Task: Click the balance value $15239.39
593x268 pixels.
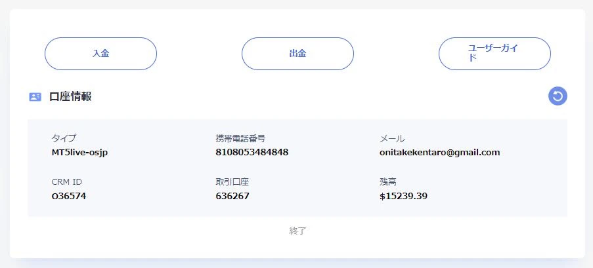Action: 404,196
